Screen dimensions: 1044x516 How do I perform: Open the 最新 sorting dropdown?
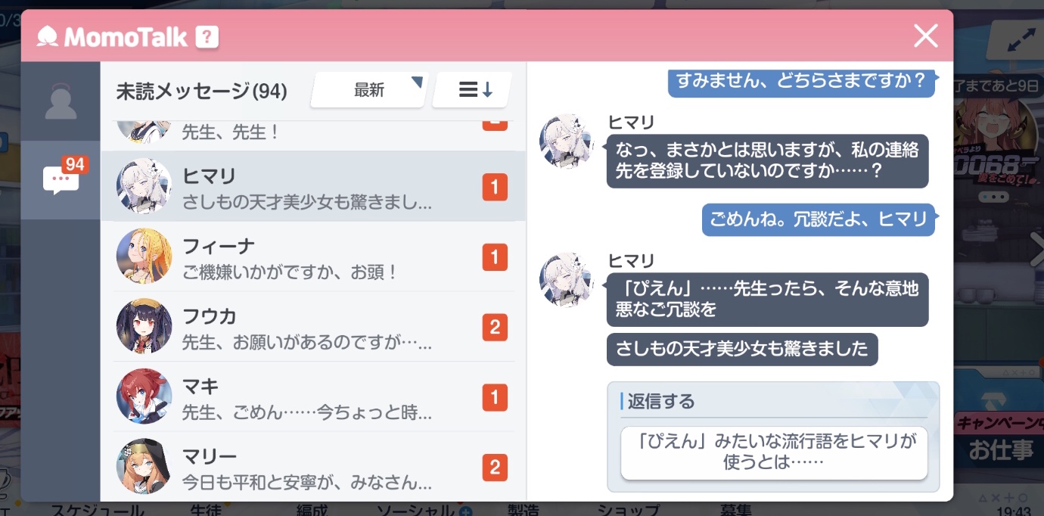coord(369,90)
